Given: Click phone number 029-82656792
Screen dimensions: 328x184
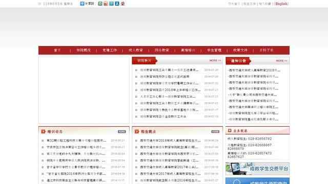Looking at the screenshot, I should coord(260,139).
